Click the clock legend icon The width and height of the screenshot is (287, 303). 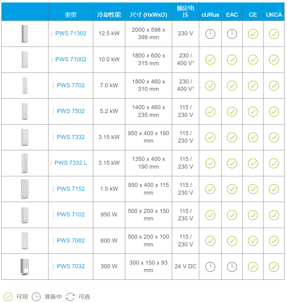36,297
